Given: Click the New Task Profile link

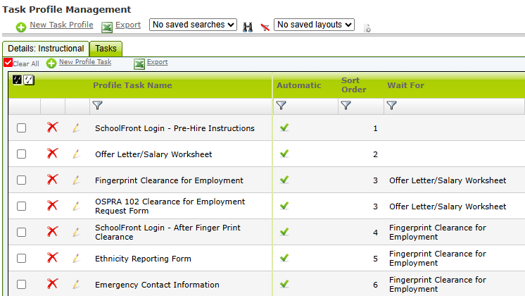Looking at the screenshot, I should point(61,25).
